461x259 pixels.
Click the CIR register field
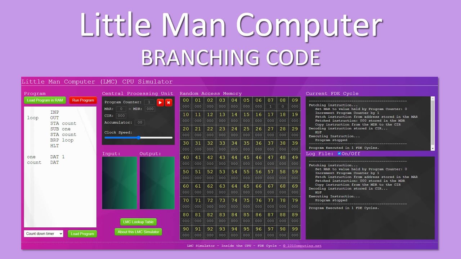point(121,115)
